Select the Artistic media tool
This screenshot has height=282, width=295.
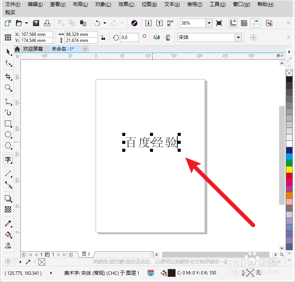tap(8, 112)
